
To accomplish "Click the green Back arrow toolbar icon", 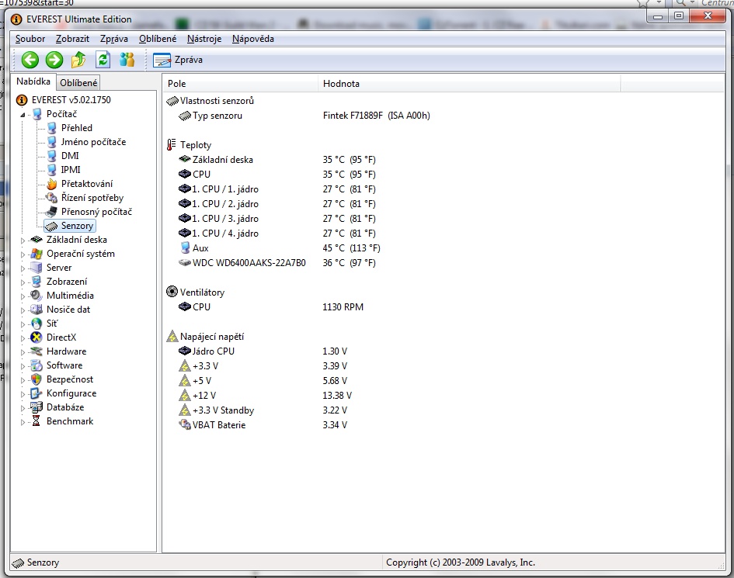I will click(30, 60).
